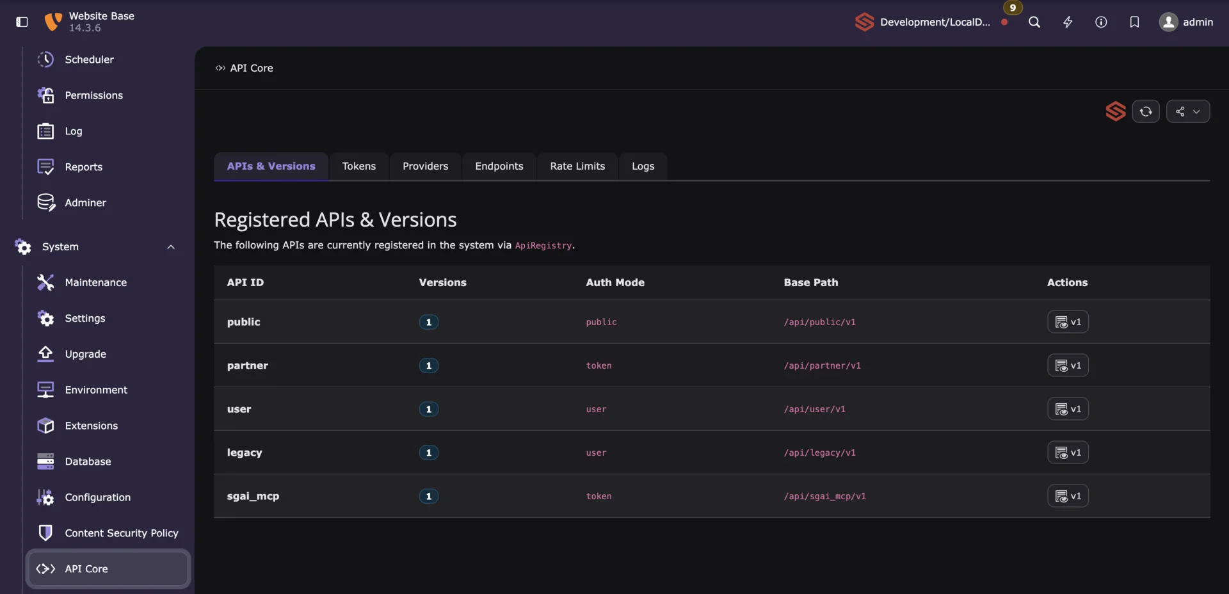
Task: Open the Log module icon
Action: pyautogui.click(x=45, y=131)
